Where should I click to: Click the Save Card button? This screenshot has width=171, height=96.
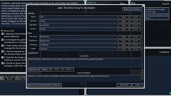124,85
